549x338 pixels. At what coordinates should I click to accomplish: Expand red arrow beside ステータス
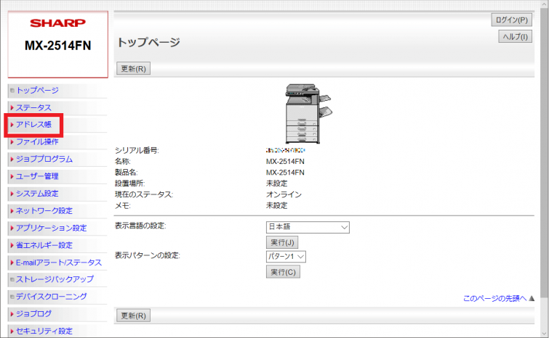click(x=12, y=107)
